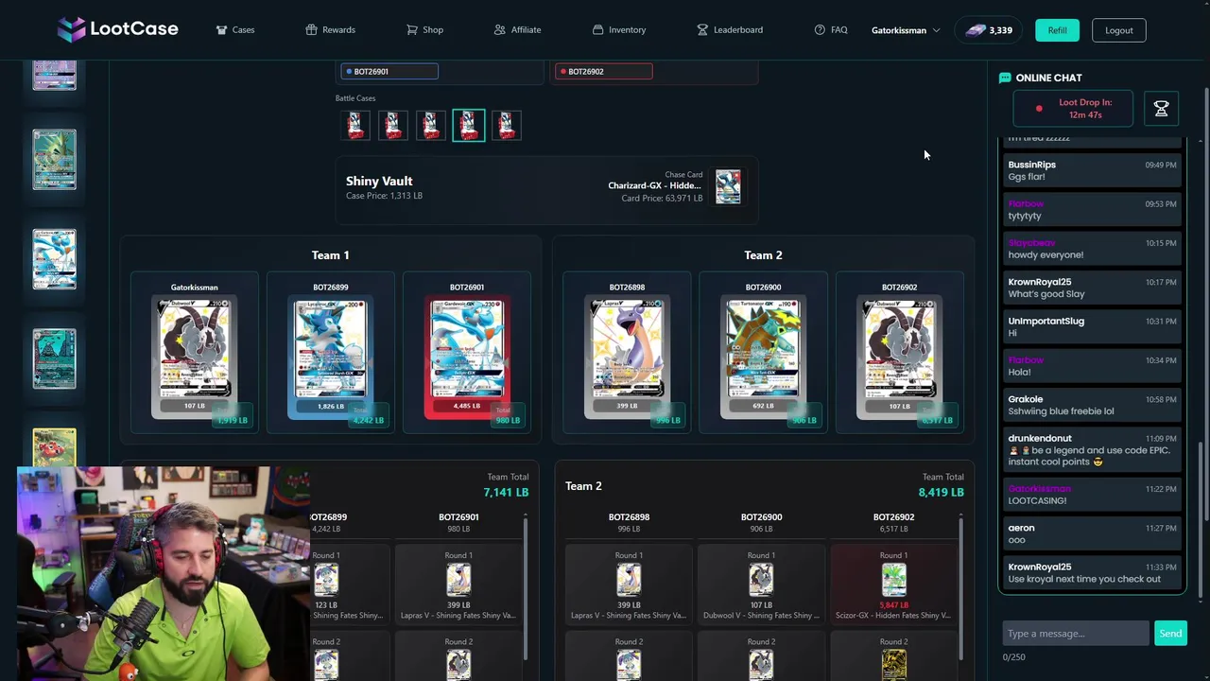Open the Rewards page
The height and width of the screenshot is (681, 1210).
(330, 30)
